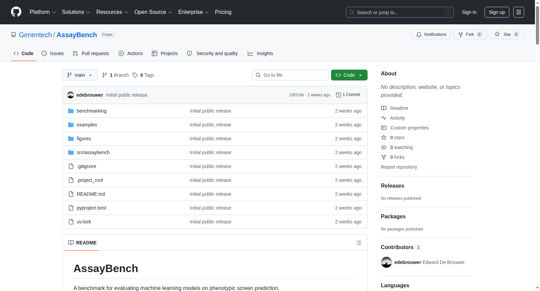Image resolution: width=540 pixels, height=291 pixels.
Task: Open the green Code dropdown
Action: (349, 75)
